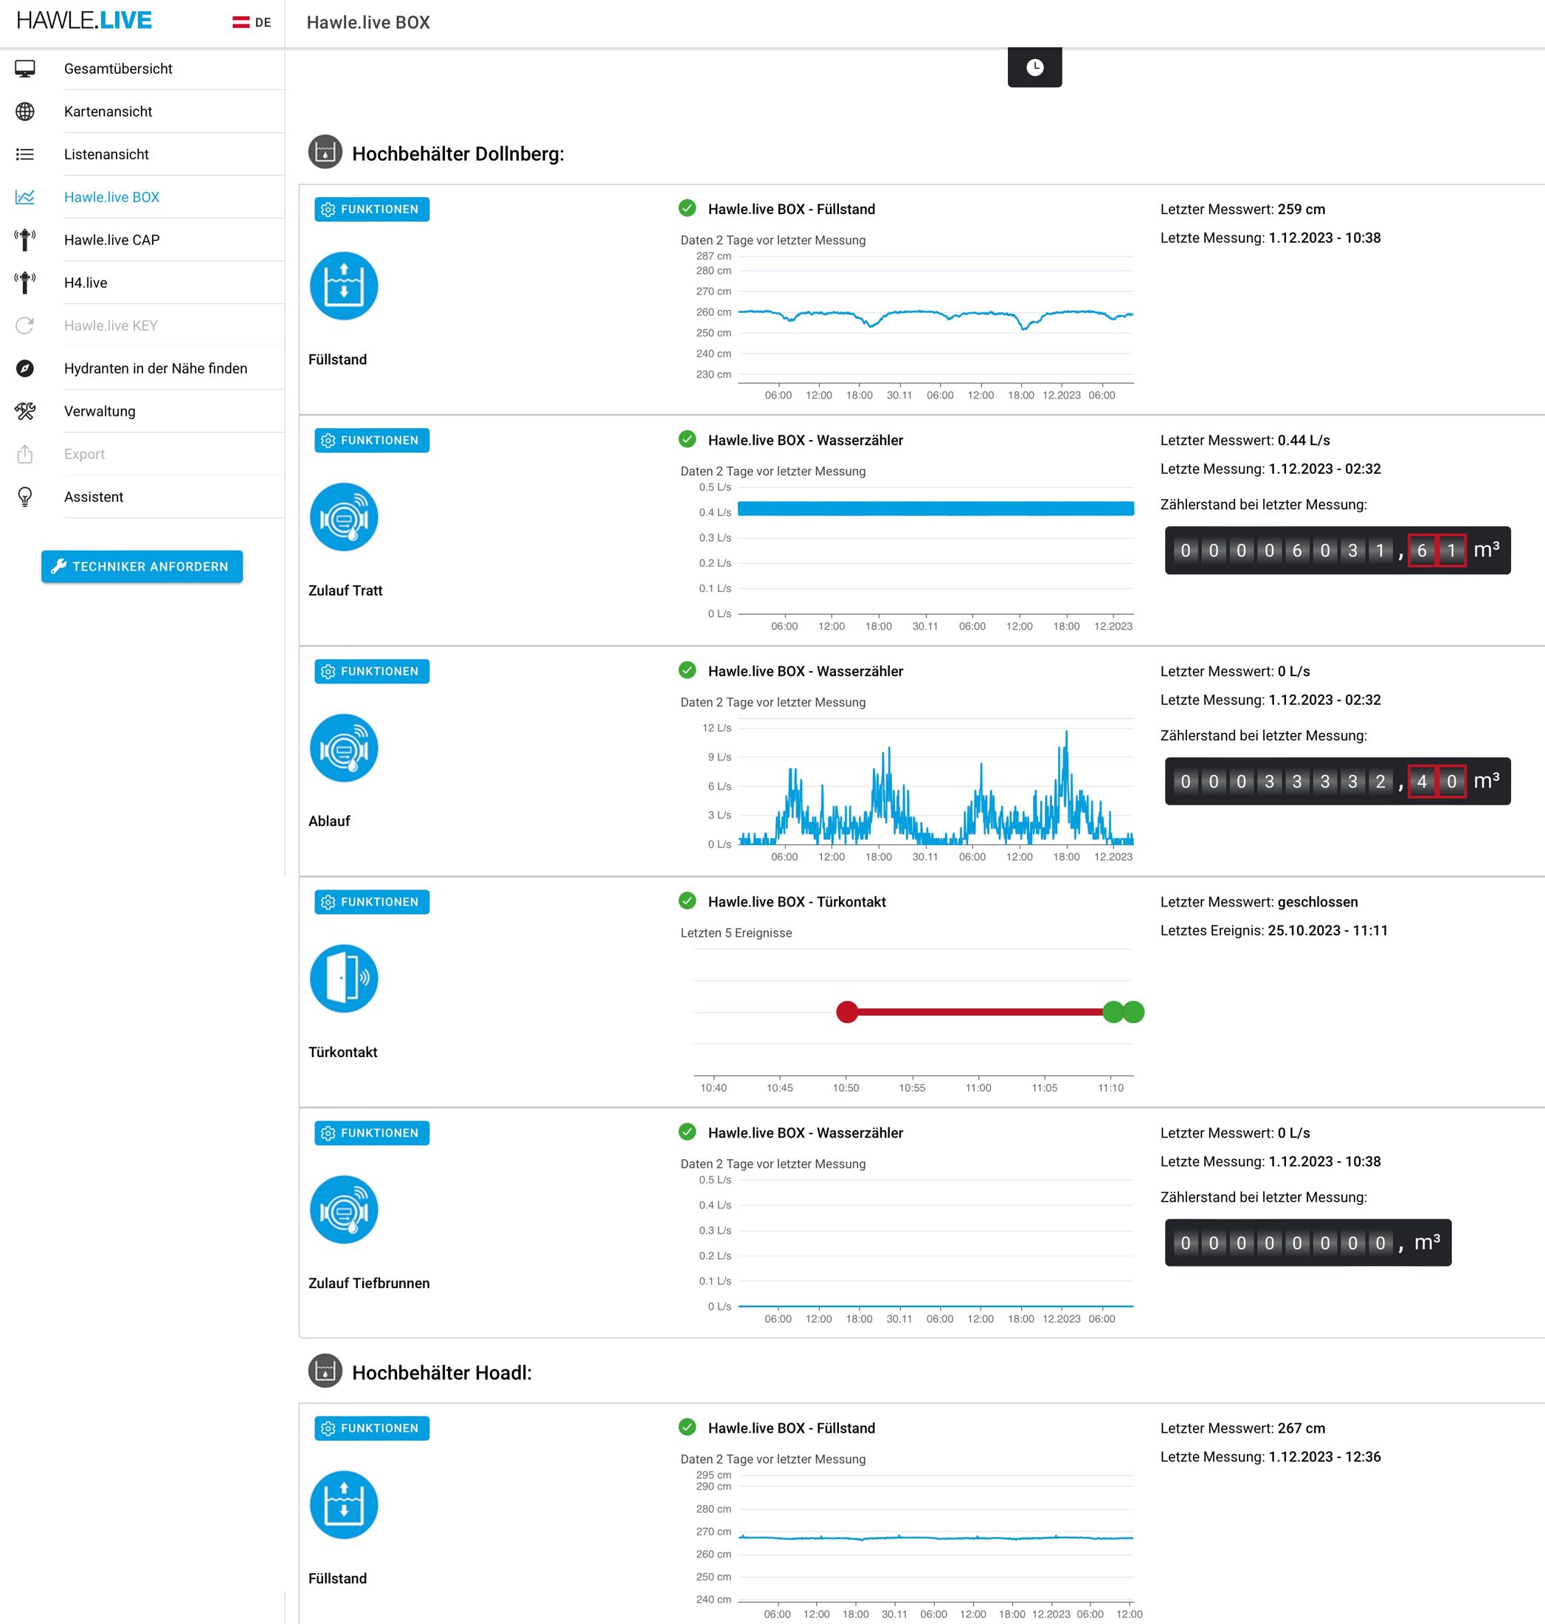Click the Hoadl Füllstand round level icon

click(x=343, y=1504)
